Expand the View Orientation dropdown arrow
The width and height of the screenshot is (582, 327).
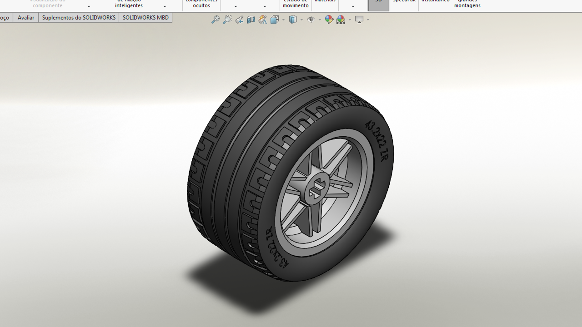coord(283,20)
